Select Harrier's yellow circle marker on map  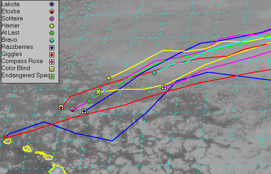[x=108, y=78]
